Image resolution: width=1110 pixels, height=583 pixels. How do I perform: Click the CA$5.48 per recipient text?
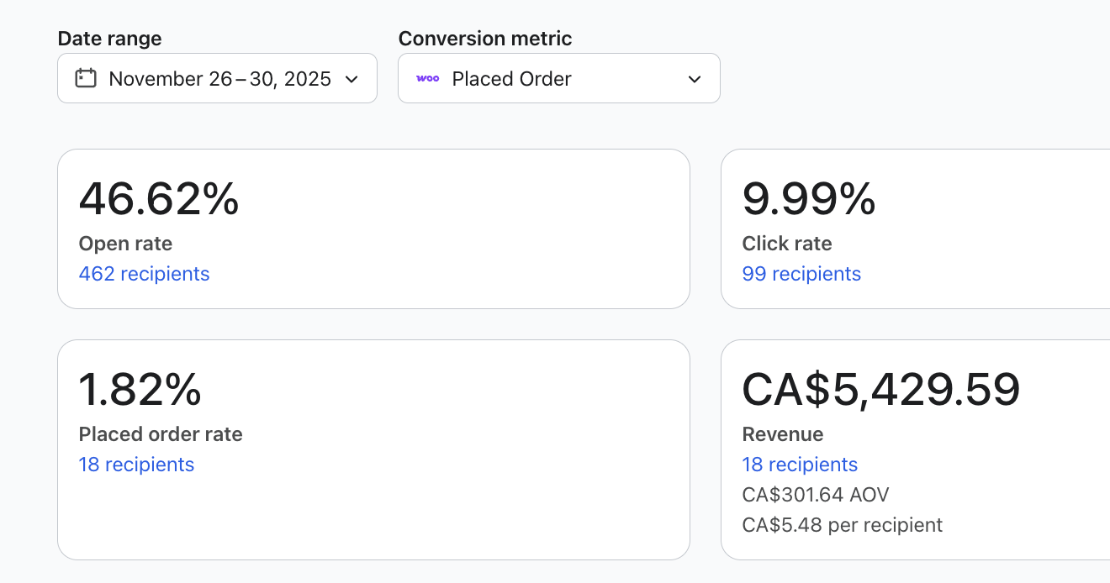coord(843,525)
